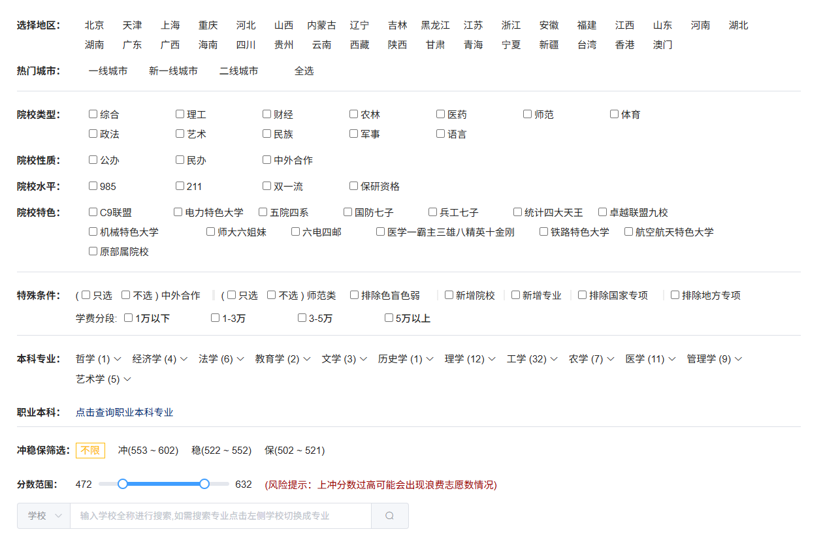The height and width of the screenshot is (540, 823).
Task: Enable the 双一流 checkbox
Action: (266, 186)
